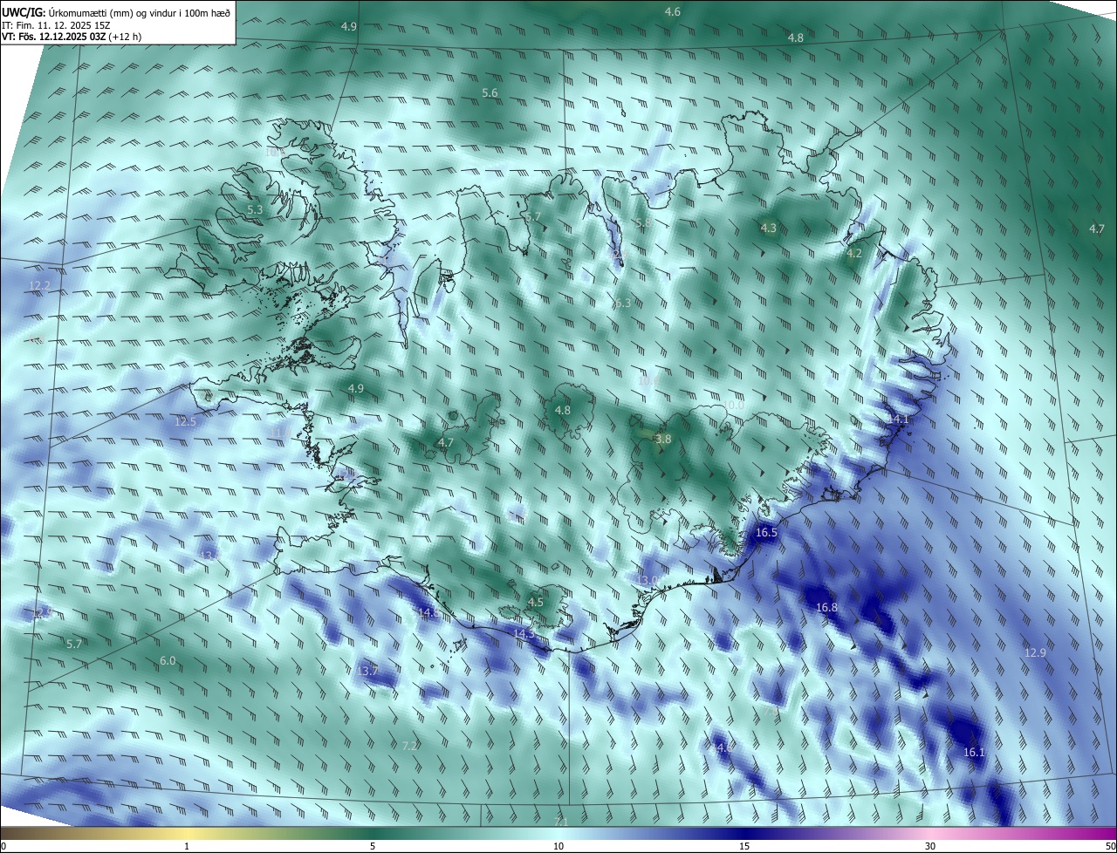1117x853 pixels.
Task: Click the 16.5 value label
Action: coord(766,532)
